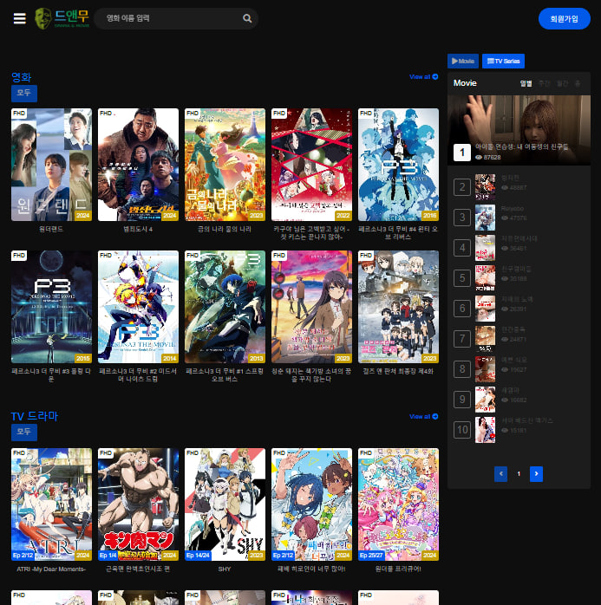Select the 월간 ranking tab
601x605 pixels.
pyautogui.click(x=562, y=83)
